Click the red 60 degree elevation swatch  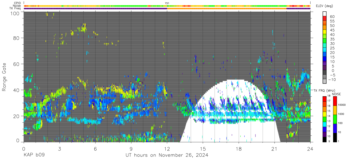(325, 18)
